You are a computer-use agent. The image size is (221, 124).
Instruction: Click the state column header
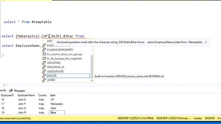[x=52, y=95]
